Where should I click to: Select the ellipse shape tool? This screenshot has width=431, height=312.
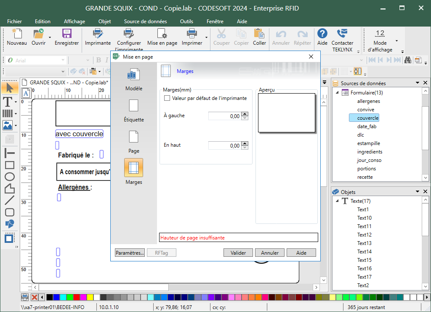click(9, 177)
